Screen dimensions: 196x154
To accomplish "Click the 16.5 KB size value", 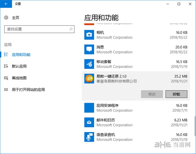I will [x=182, y=62].
